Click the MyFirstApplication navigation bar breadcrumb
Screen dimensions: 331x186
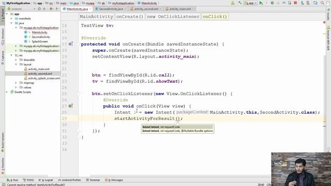17,3
